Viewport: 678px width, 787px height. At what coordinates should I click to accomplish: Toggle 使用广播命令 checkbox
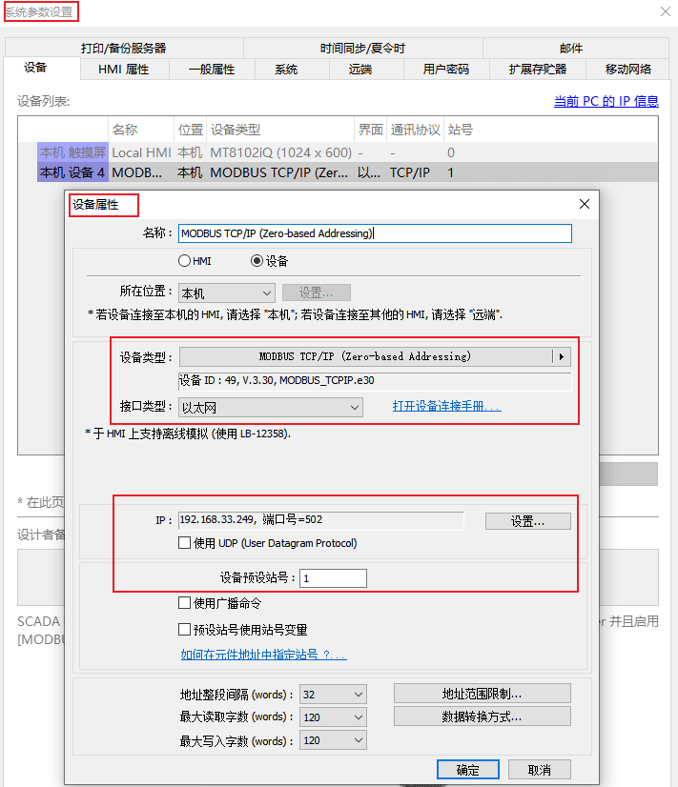tap(185, 603)
